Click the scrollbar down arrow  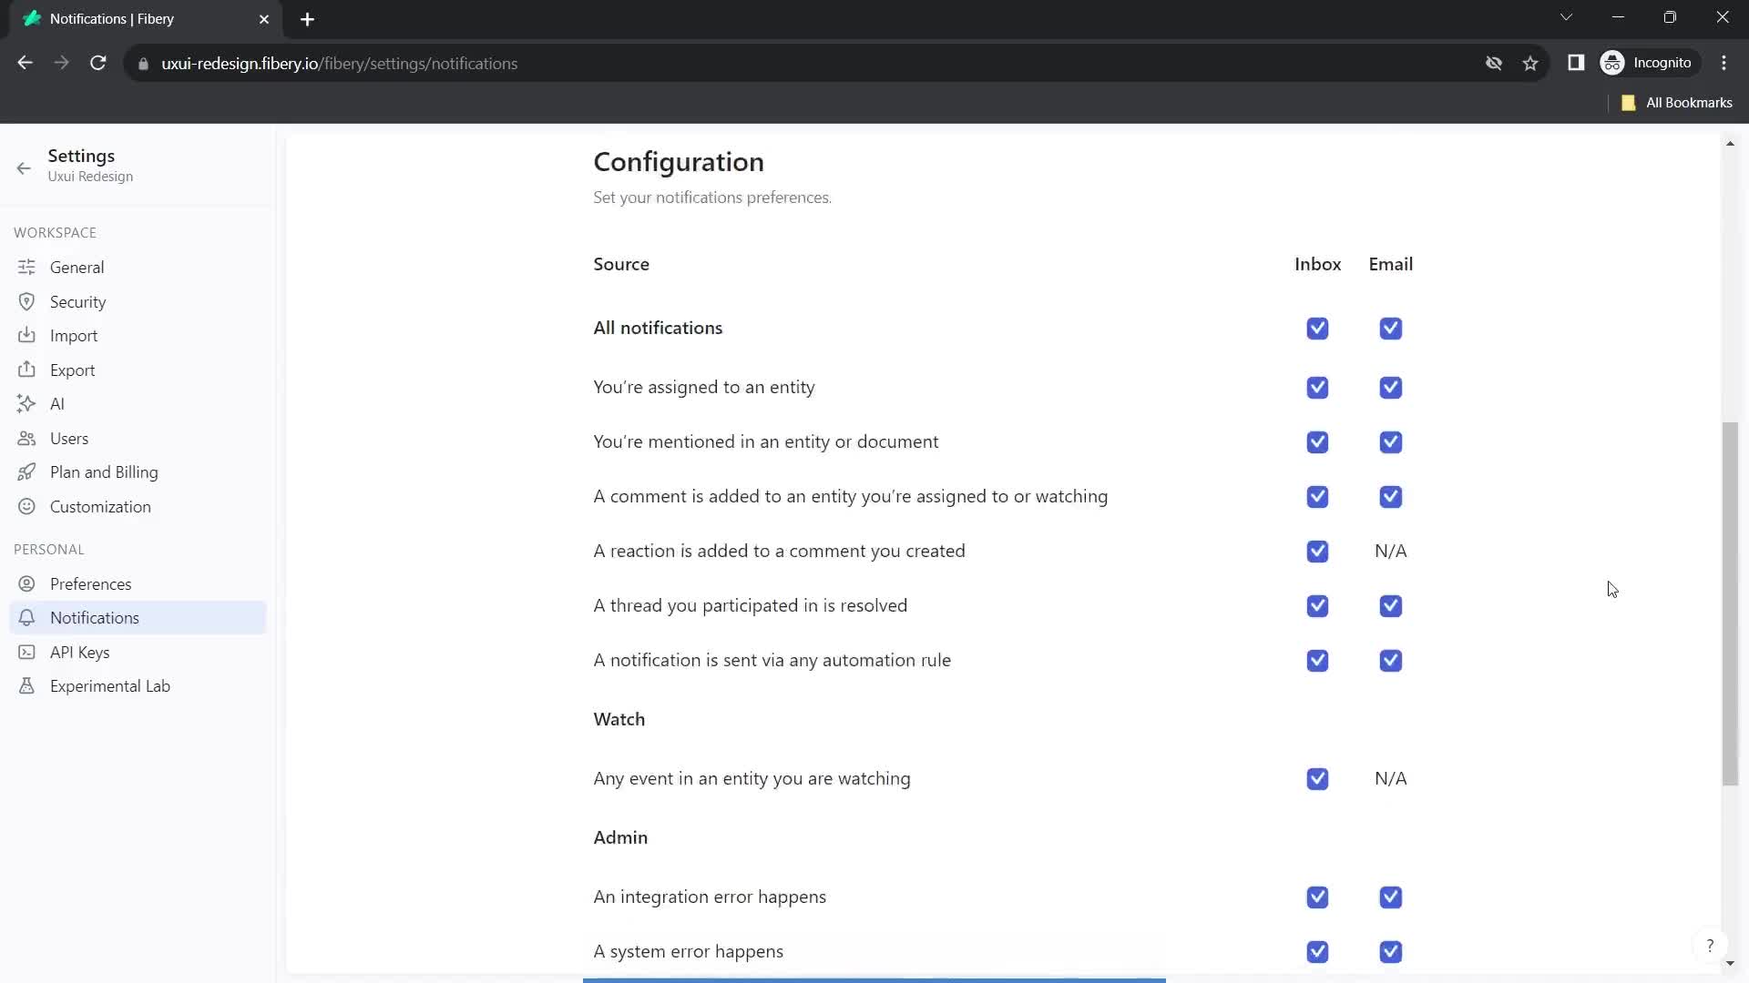1730,963
